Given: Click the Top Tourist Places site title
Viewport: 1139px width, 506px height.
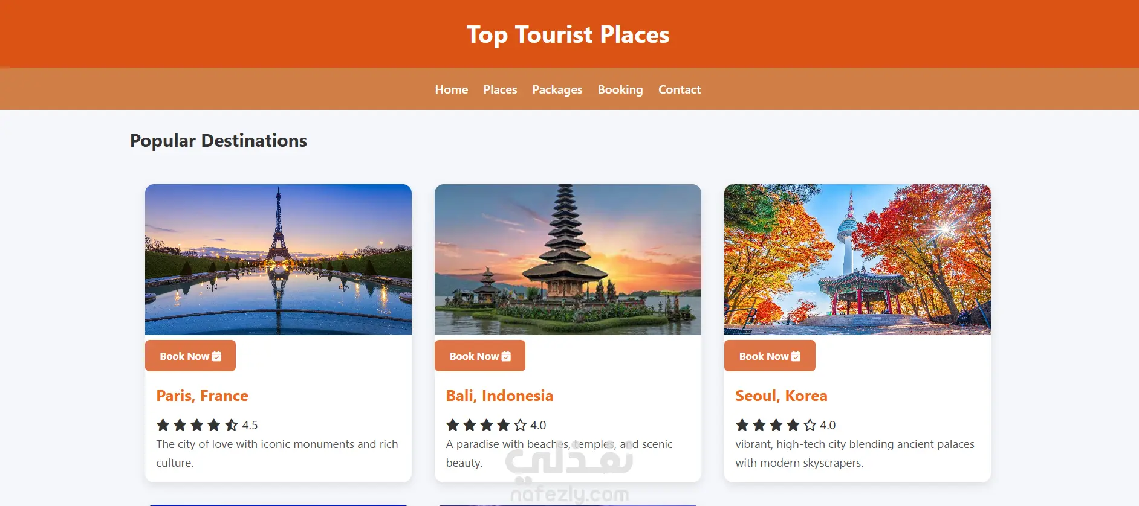Looking at the screenshot, I should [568, 35].
